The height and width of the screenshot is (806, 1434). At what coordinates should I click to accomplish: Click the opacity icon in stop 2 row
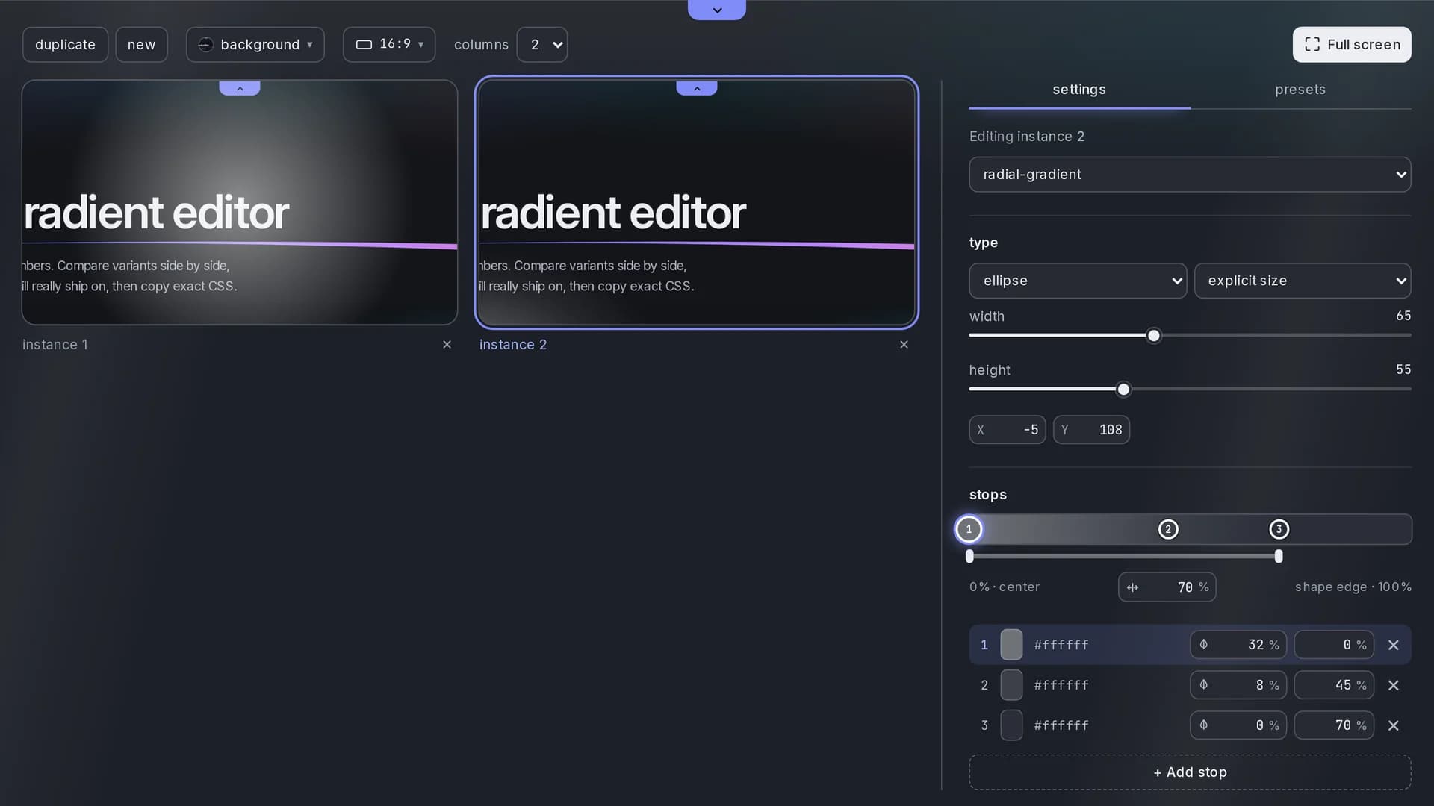pos(1203,684)
